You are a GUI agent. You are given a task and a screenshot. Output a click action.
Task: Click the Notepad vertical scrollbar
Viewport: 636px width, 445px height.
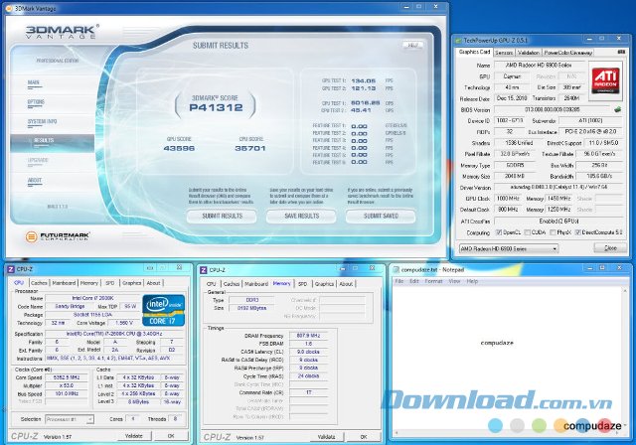click(x=625, y=360)
